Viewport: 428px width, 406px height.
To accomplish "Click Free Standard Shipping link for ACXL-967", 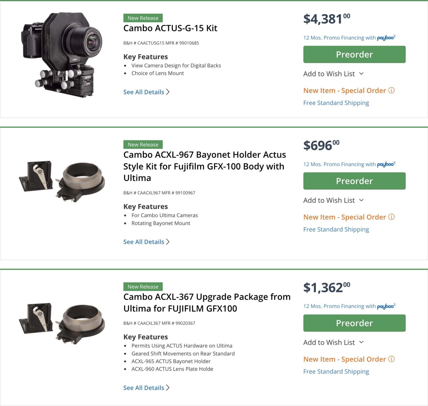I will 336,229.
